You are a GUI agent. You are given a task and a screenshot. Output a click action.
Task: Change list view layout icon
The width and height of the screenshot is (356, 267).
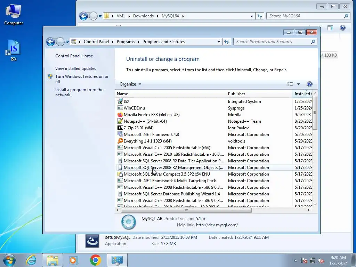[290, 84]
